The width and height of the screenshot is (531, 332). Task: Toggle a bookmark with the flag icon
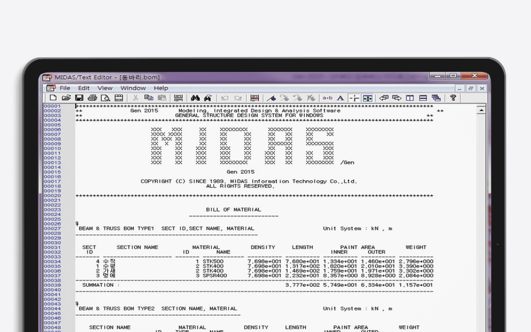pos(271,98)
